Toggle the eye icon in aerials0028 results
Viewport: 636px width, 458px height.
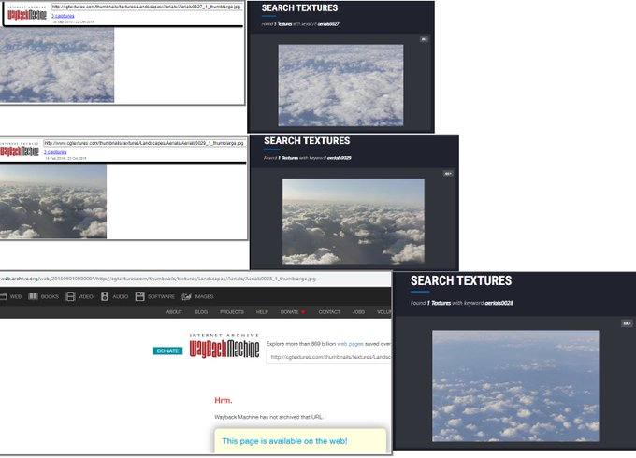pos(627,323)
